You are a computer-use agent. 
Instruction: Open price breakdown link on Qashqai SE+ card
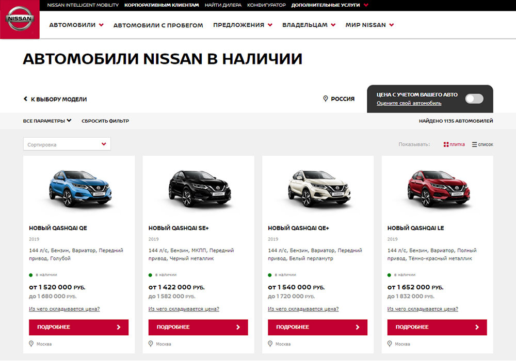pos(184,309)
